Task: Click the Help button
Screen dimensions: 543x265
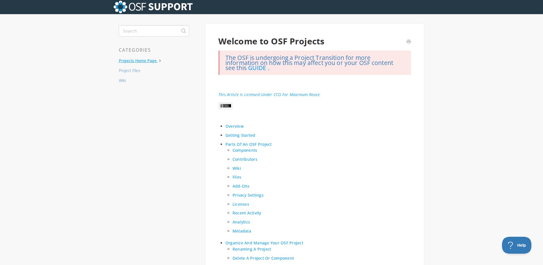Action: (x=516, y=245)
